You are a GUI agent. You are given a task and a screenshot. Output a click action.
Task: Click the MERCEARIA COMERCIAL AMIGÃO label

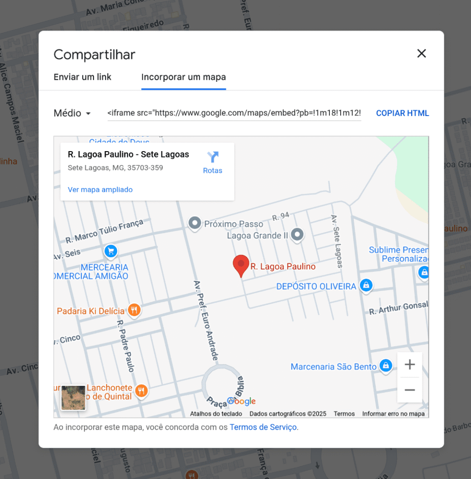point(92,272)
